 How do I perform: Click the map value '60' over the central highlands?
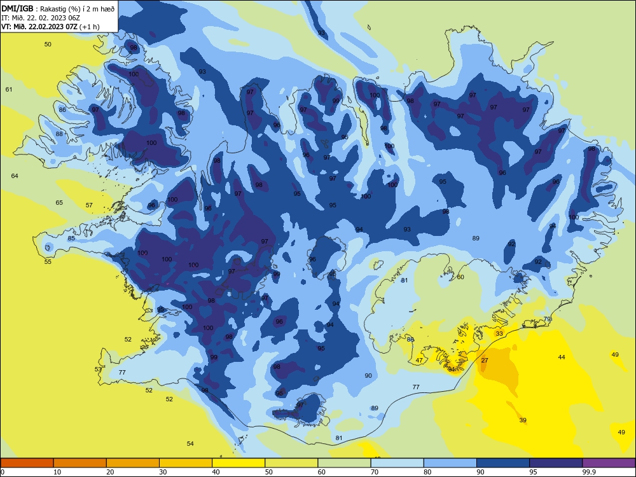click(x=460, y=277)
